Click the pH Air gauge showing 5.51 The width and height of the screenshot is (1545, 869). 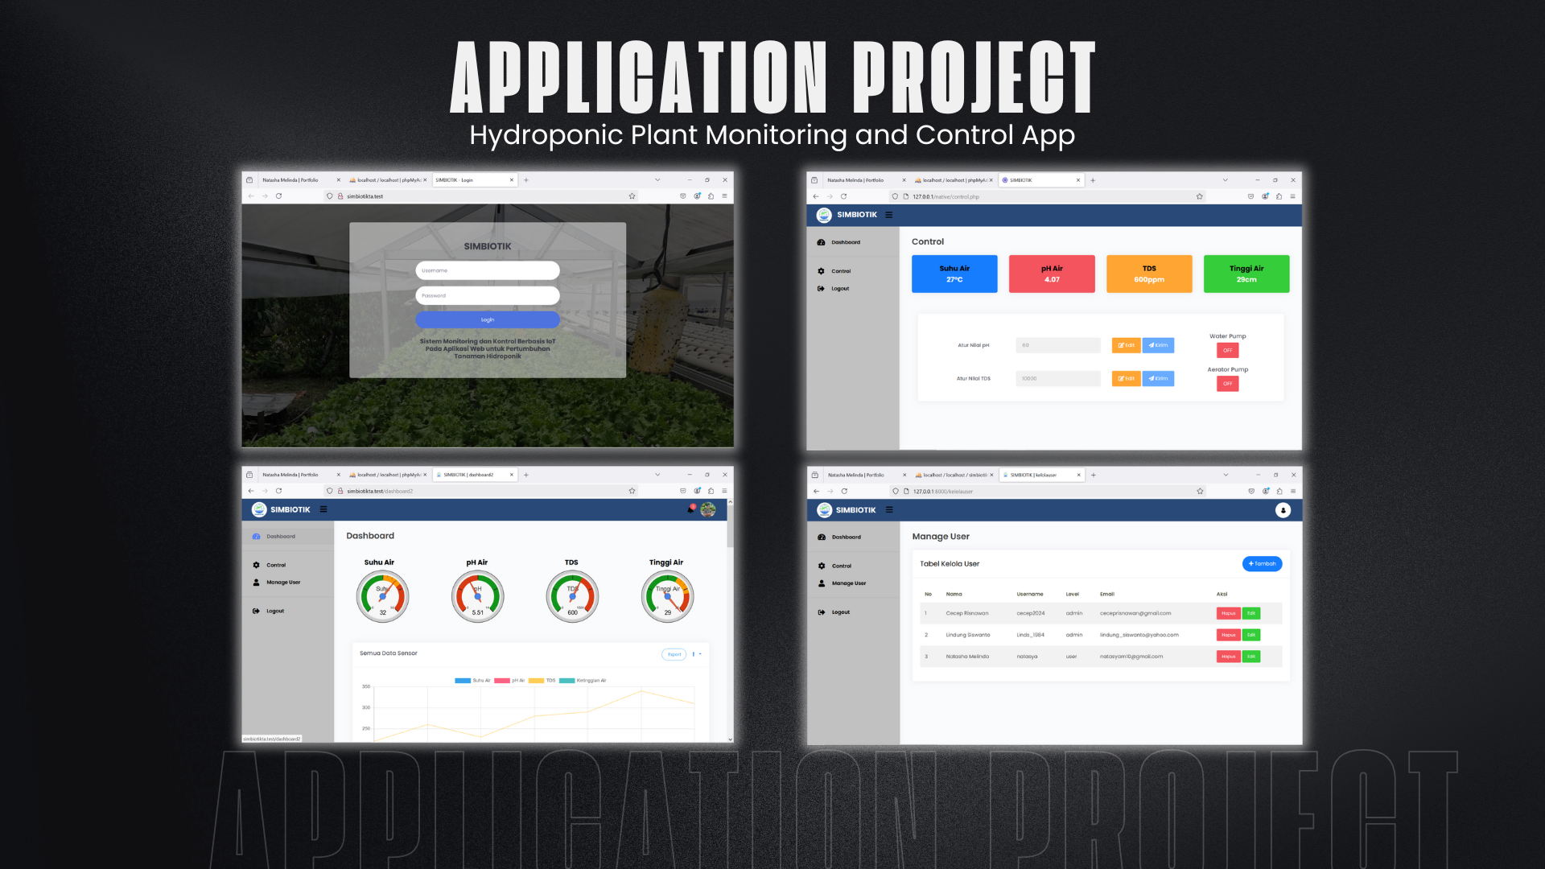click(x=478, y=596)
